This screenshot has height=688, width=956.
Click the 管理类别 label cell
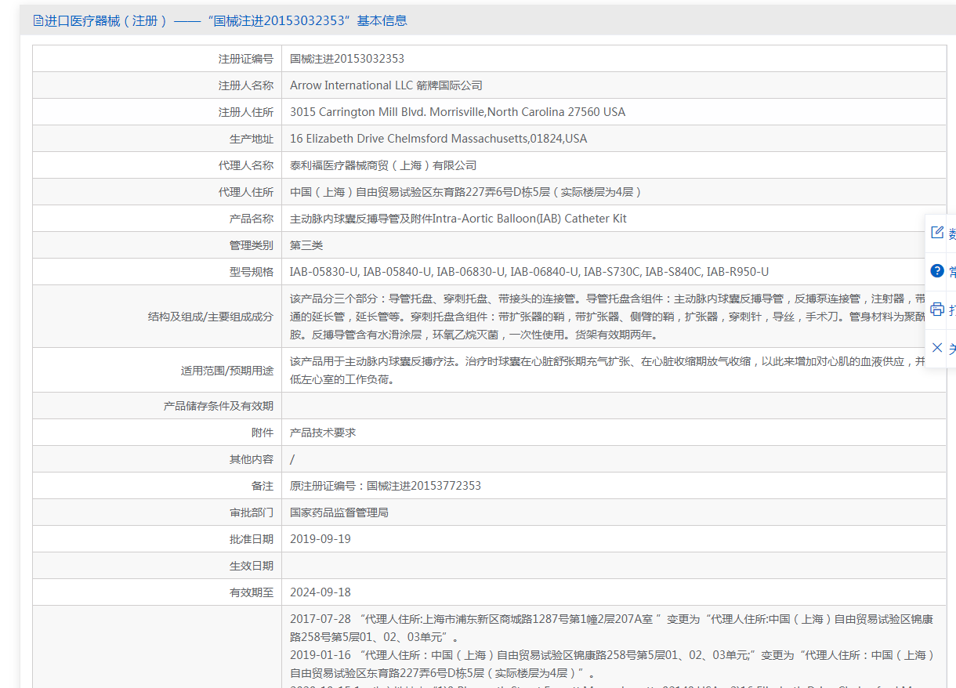pyautogui.click(x=157, y=245)
